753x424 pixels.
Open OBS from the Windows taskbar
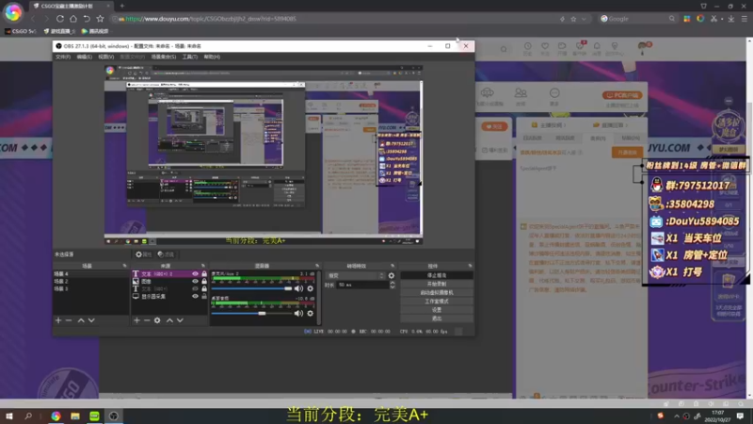(x=113, y=416)
